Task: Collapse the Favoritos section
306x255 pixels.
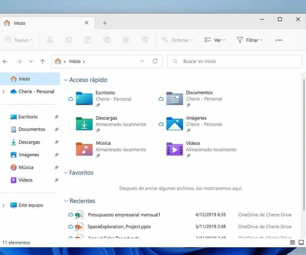Action: tap(66, 173)
